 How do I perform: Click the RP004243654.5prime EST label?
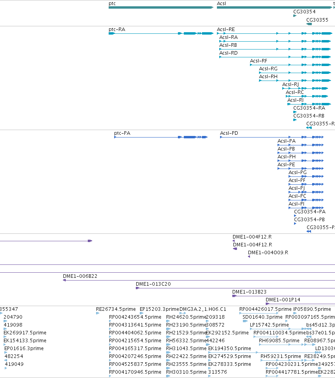pyautogui.click(x=135, y=317)
